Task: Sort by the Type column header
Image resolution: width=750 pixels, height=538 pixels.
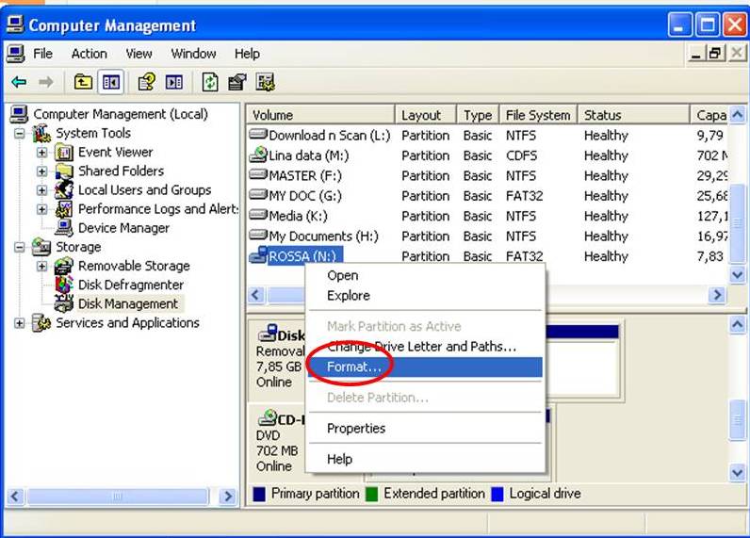Action: click(x=478, y=115)
